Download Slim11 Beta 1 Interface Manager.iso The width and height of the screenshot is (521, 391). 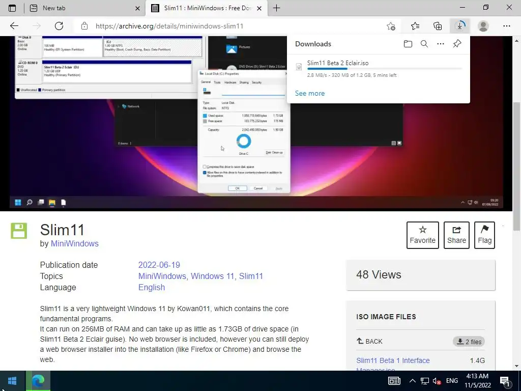pyautogui.click(x=393, y=364)
